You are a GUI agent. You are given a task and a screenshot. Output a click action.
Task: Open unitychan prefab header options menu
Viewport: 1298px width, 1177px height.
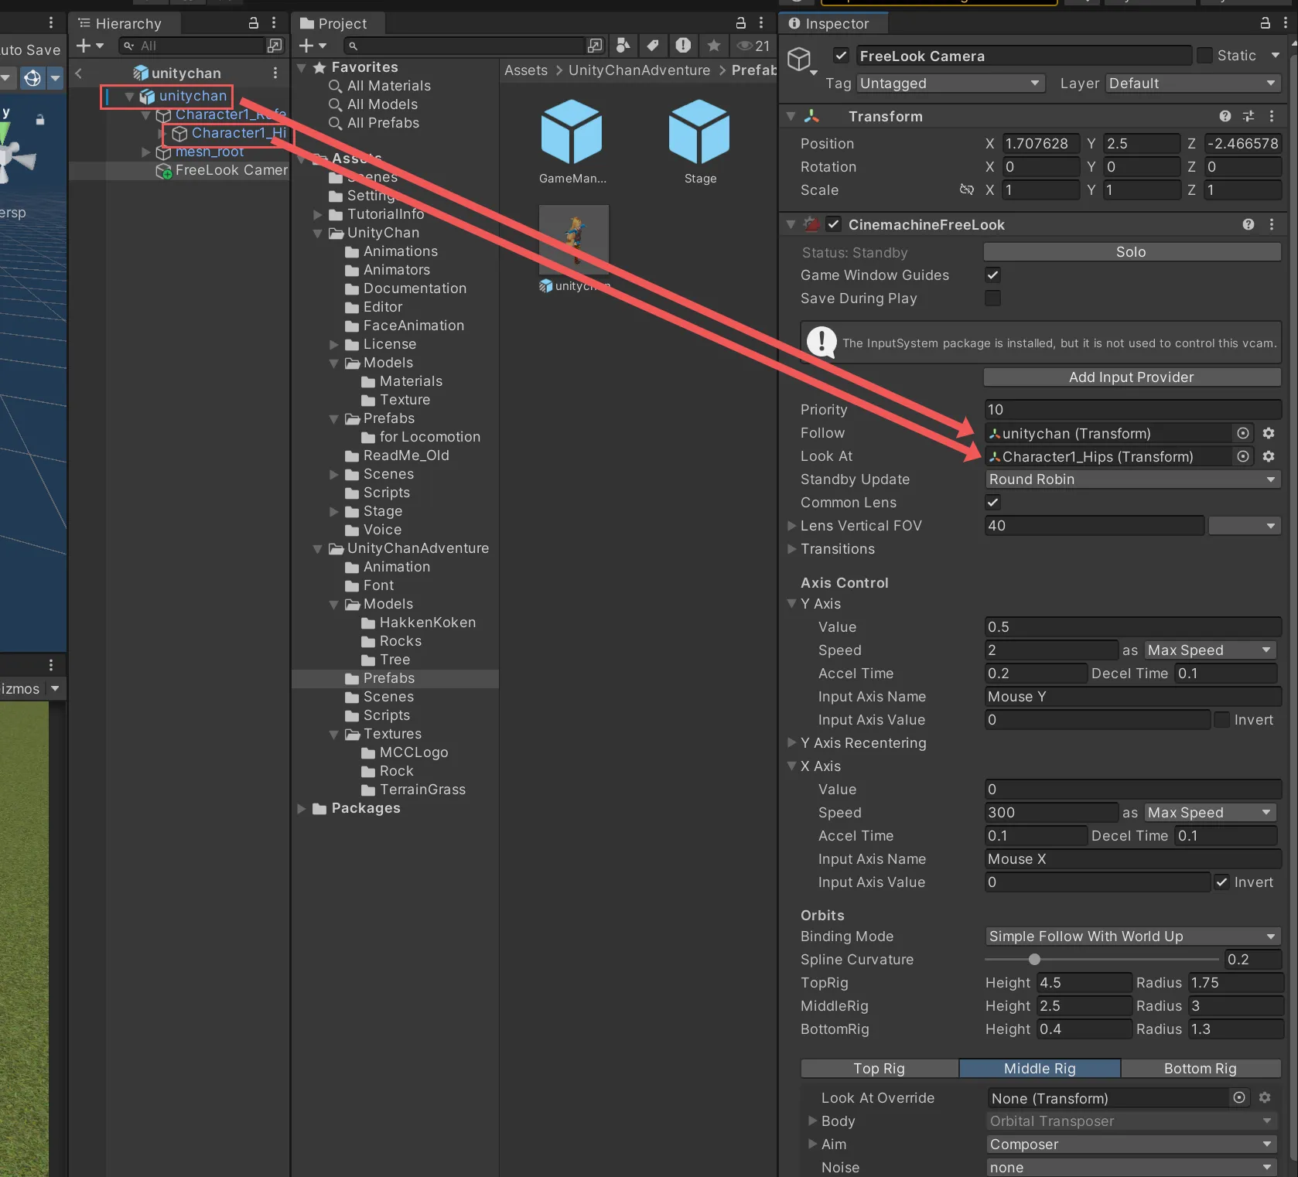[x=275, y=73]
